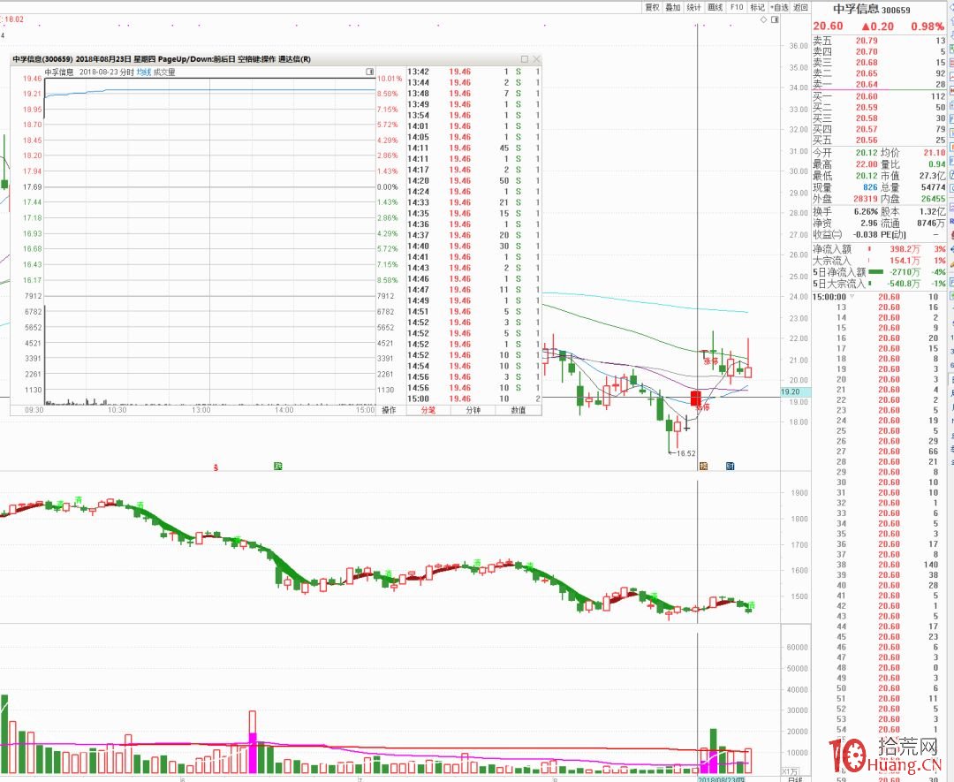
Task: Expand the 15:00:00 tick list dropdown arrow
Action: 852,297
